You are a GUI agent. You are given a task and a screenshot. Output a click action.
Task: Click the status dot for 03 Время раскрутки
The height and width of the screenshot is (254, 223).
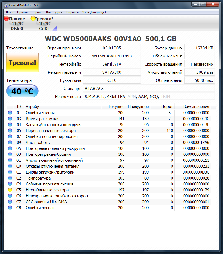point(10,118)
